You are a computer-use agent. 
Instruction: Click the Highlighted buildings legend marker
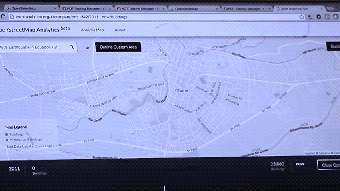(7, 140)
